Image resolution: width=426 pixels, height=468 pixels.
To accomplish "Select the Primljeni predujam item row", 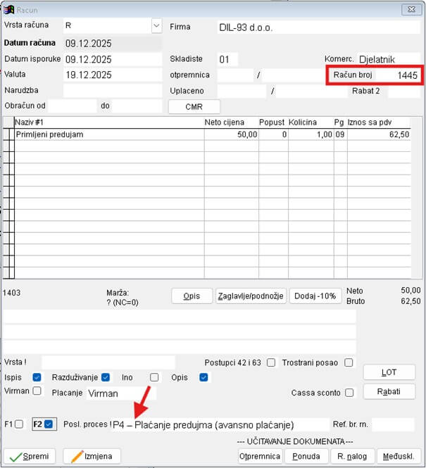I will 106,134.
